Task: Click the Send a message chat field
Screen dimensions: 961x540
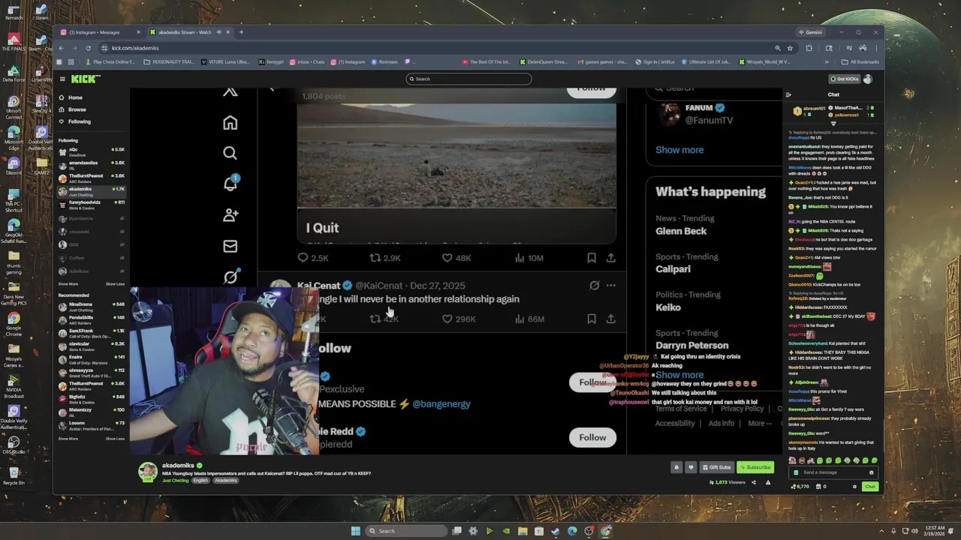Action: pyautogui.click(x=833, y=472)
